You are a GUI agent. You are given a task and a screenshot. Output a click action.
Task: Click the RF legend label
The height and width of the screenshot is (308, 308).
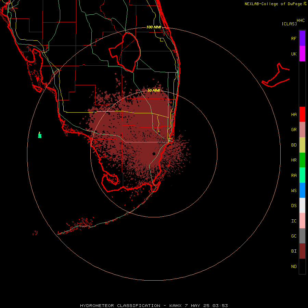click(294, 38)
